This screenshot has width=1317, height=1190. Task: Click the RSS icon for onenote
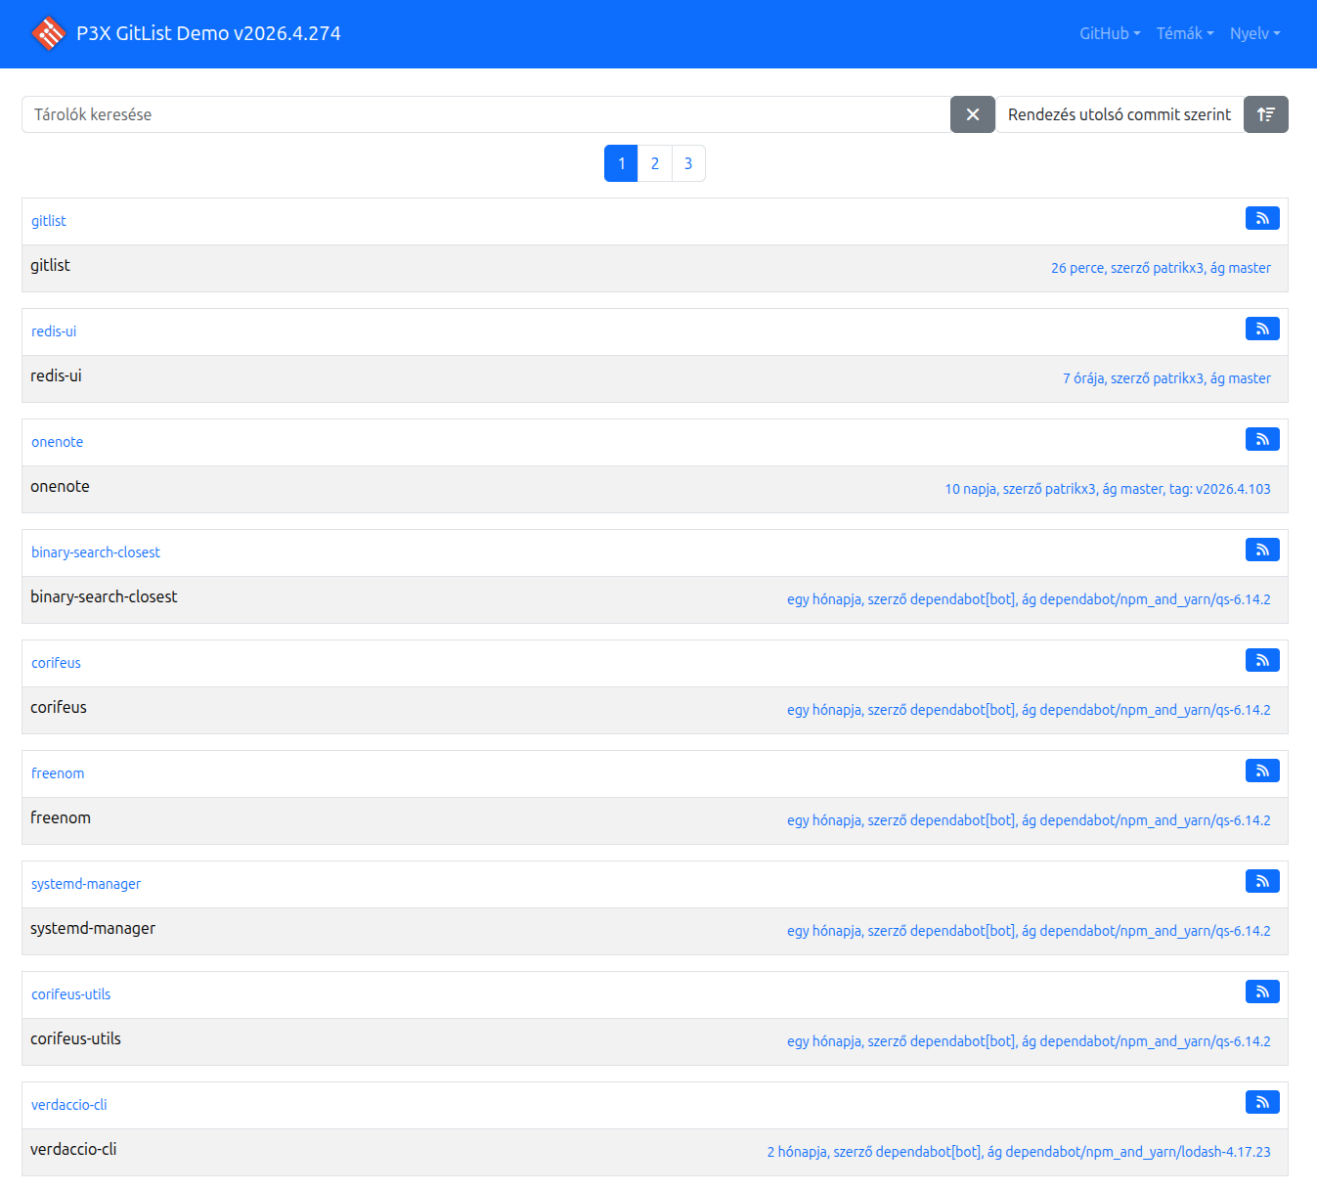tap(1262, 439)
